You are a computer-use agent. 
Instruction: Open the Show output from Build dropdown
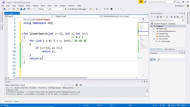(41, 85)
